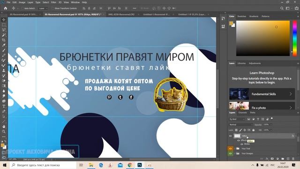
Task: Toggle visibility of the Effects sub-item
Action: pyautogui.click(x=239, y=140)
